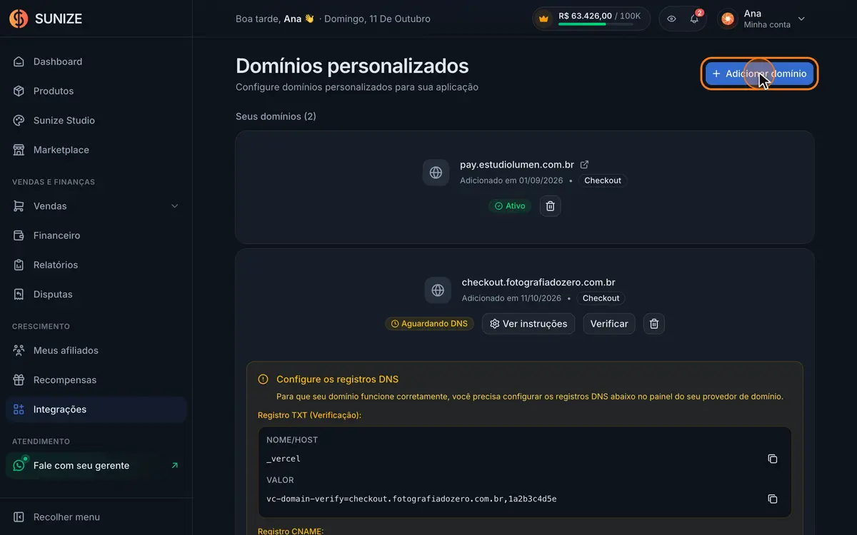Viewport: 857px width, 535px height.
Task: Click globe icon of checkout.fotografiadozero.com.br
Action: (438, 290)
